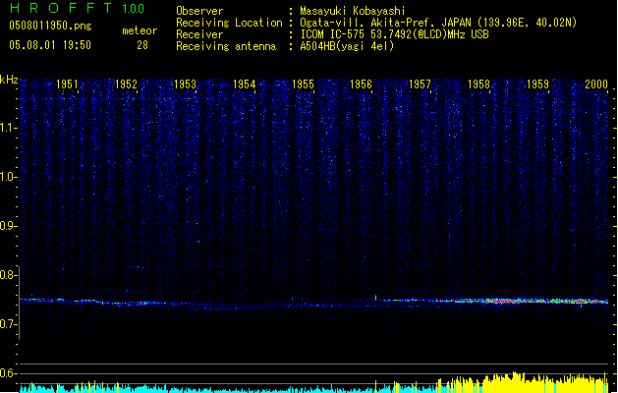Viewport: 618px width, 393px height.
Task: Click the 1952 time marker
Action: pyautogui.click(x=126, y=84)
